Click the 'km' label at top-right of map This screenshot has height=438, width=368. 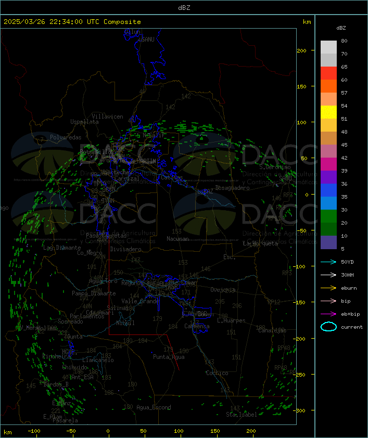[307, 22]
